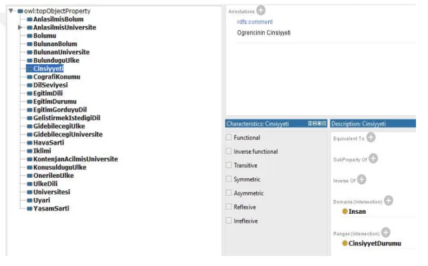Click the Insan class icon in Domains

[x=345, y=211]
